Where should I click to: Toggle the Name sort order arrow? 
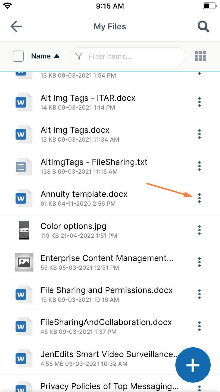click(x=57, y=56)
